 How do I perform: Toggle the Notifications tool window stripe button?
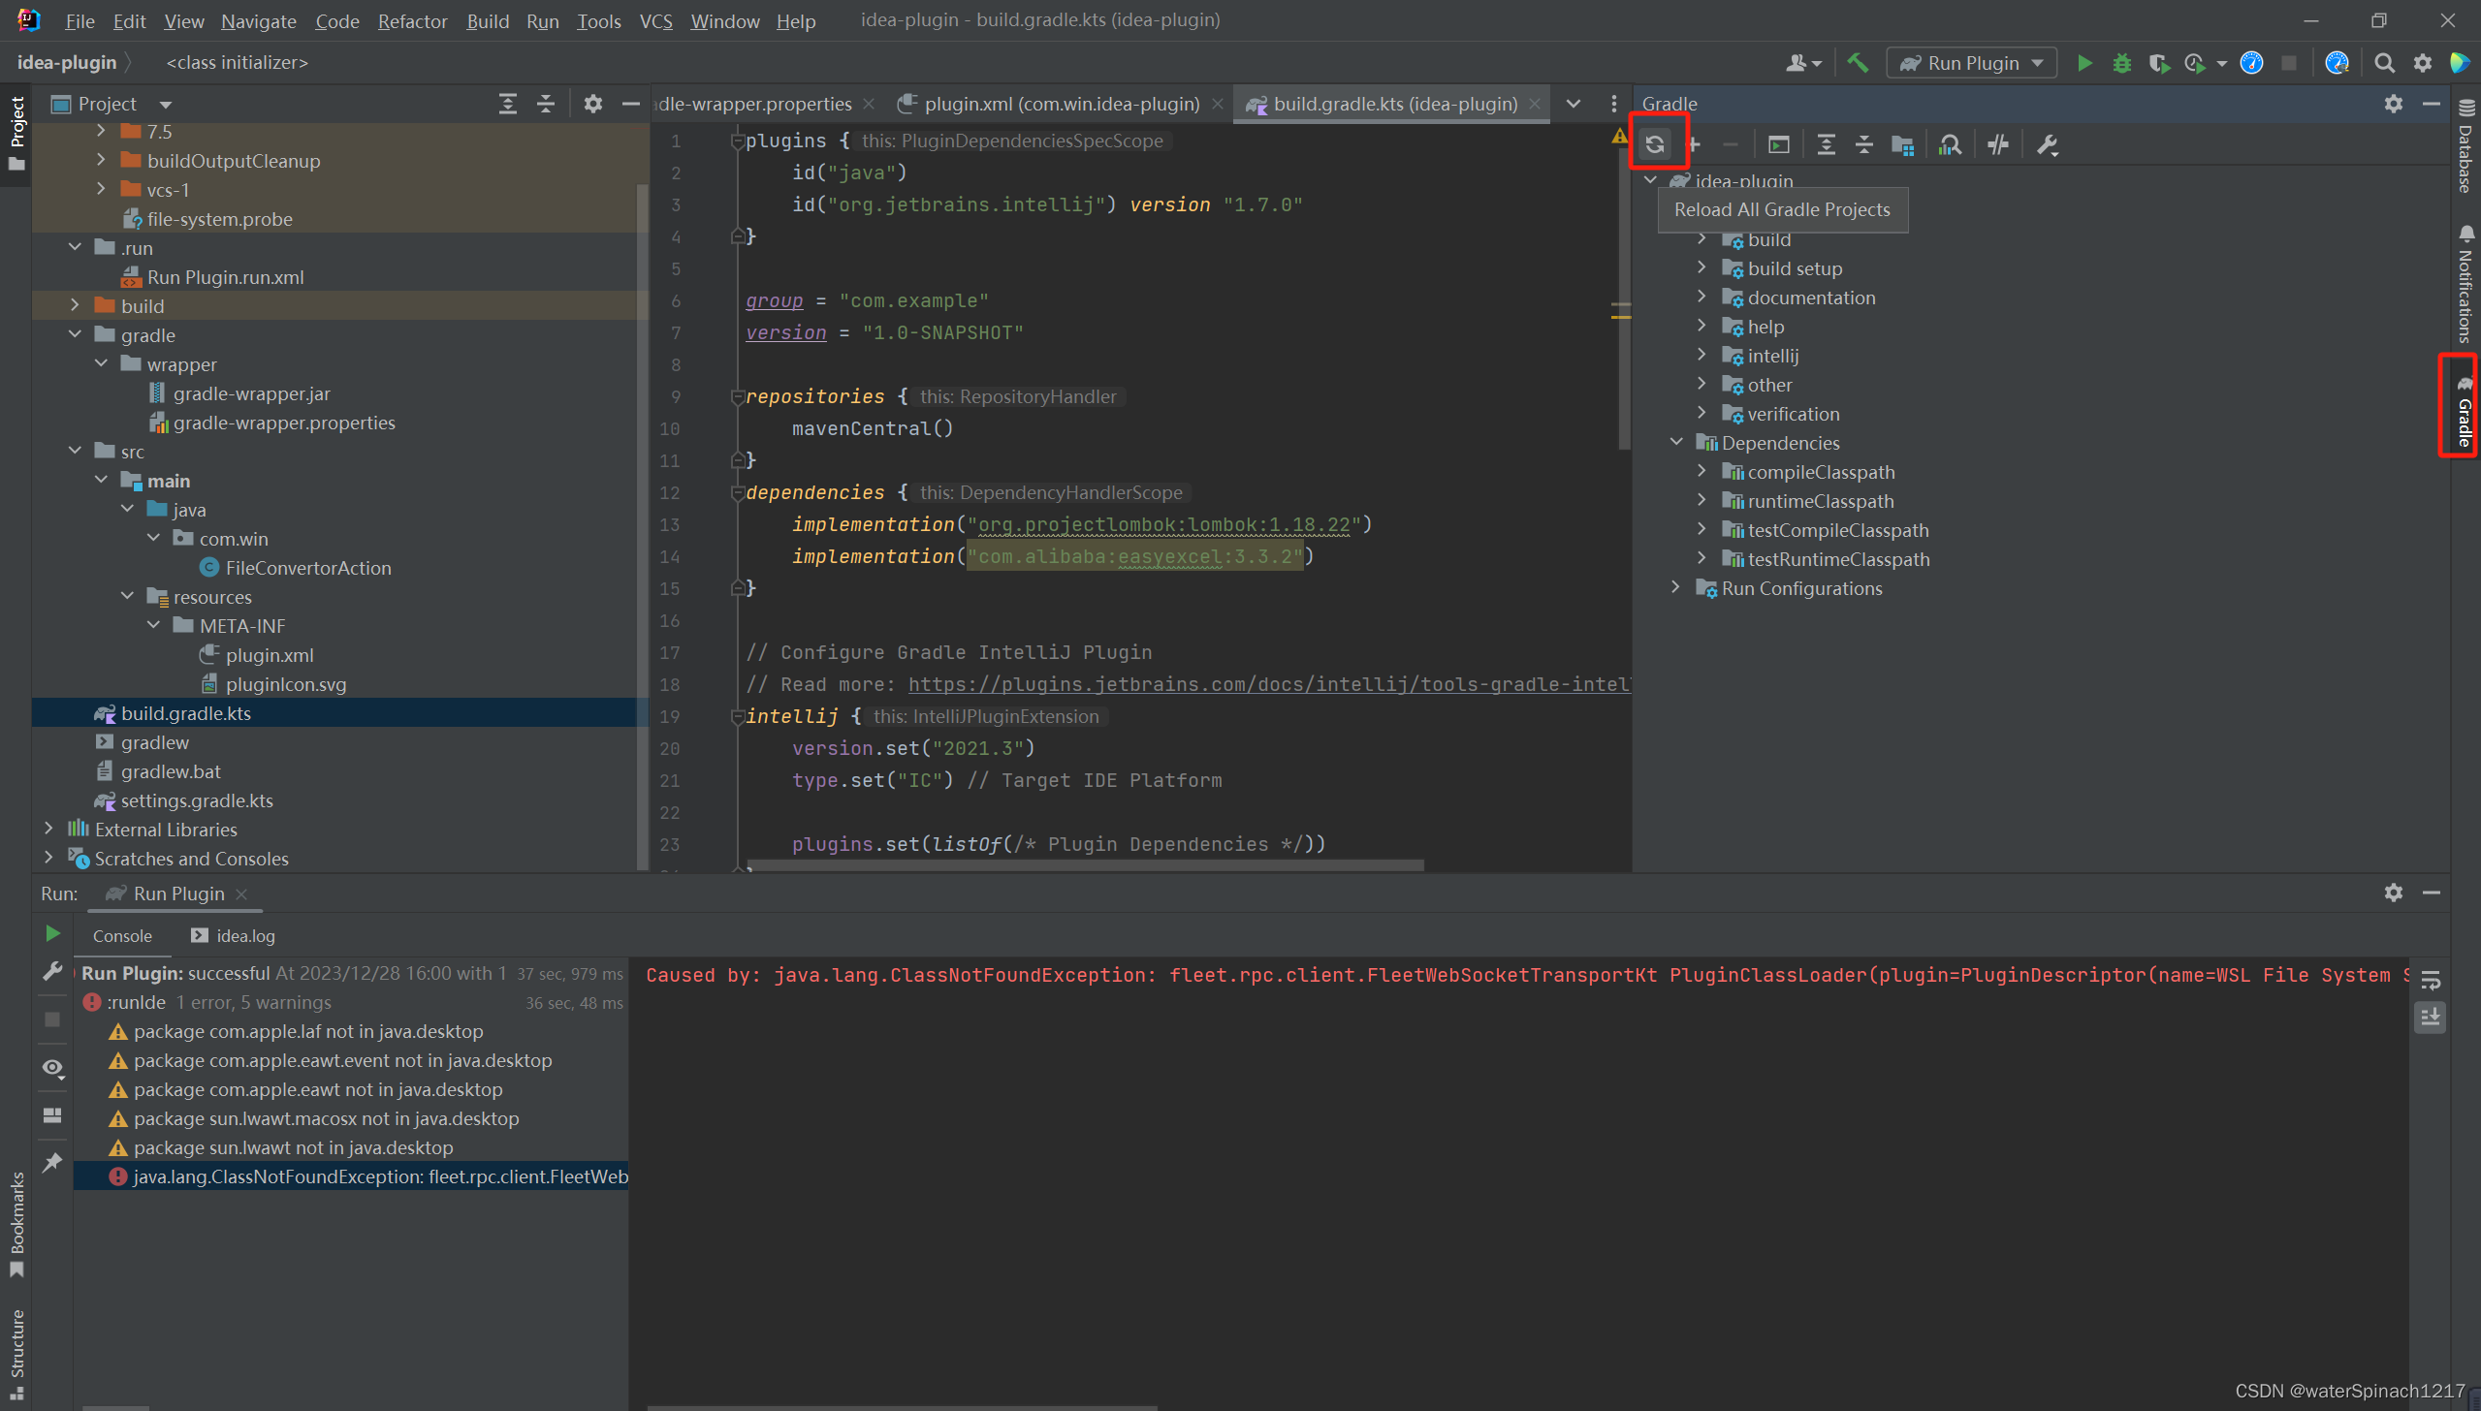coord(2465,284)
